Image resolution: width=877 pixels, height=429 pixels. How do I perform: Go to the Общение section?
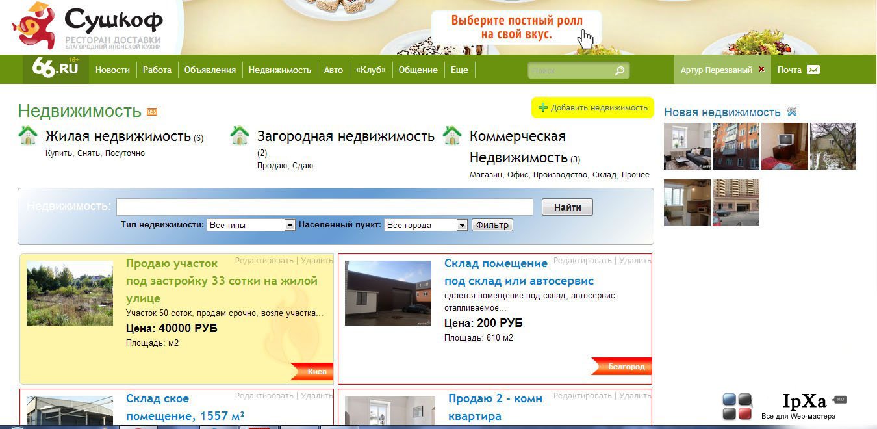coord(418,70)
